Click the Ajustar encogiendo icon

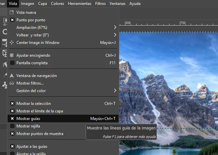(x=12, y=55)
